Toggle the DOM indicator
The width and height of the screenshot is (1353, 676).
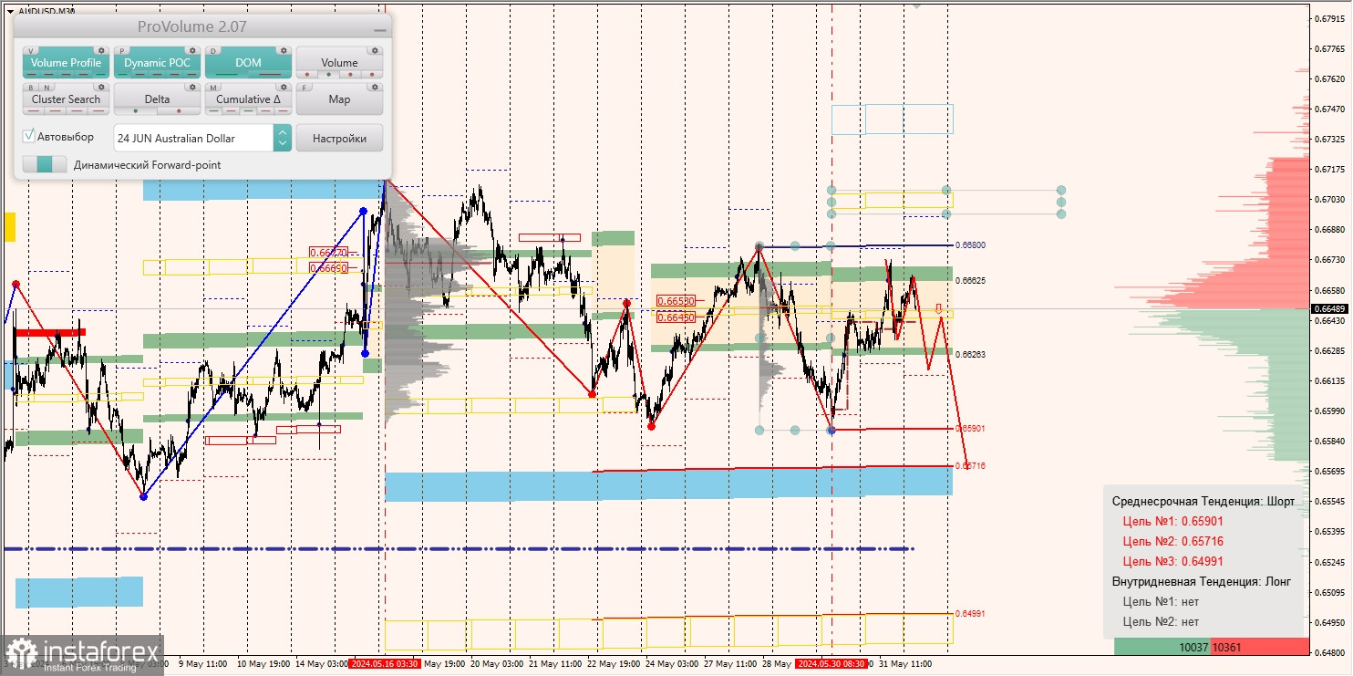click(248, 63)
